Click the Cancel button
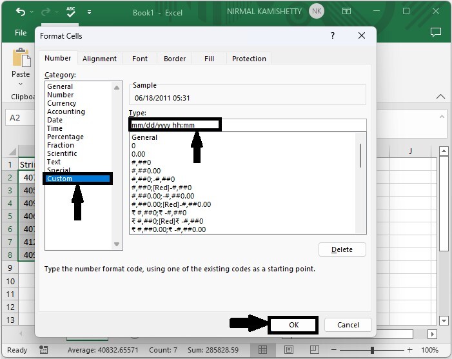Image resolution: width=452 pixels, height=359 pixels. click(x=348, y=325)
